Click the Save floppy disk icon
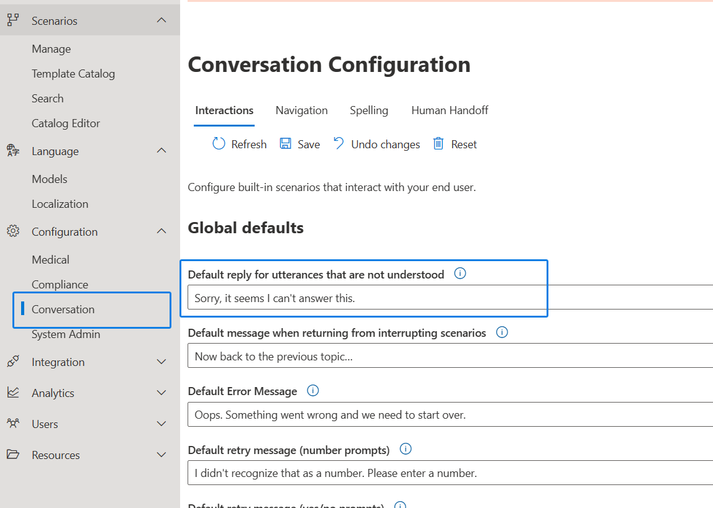Screen dimensions: 713x508 [286, 144]
